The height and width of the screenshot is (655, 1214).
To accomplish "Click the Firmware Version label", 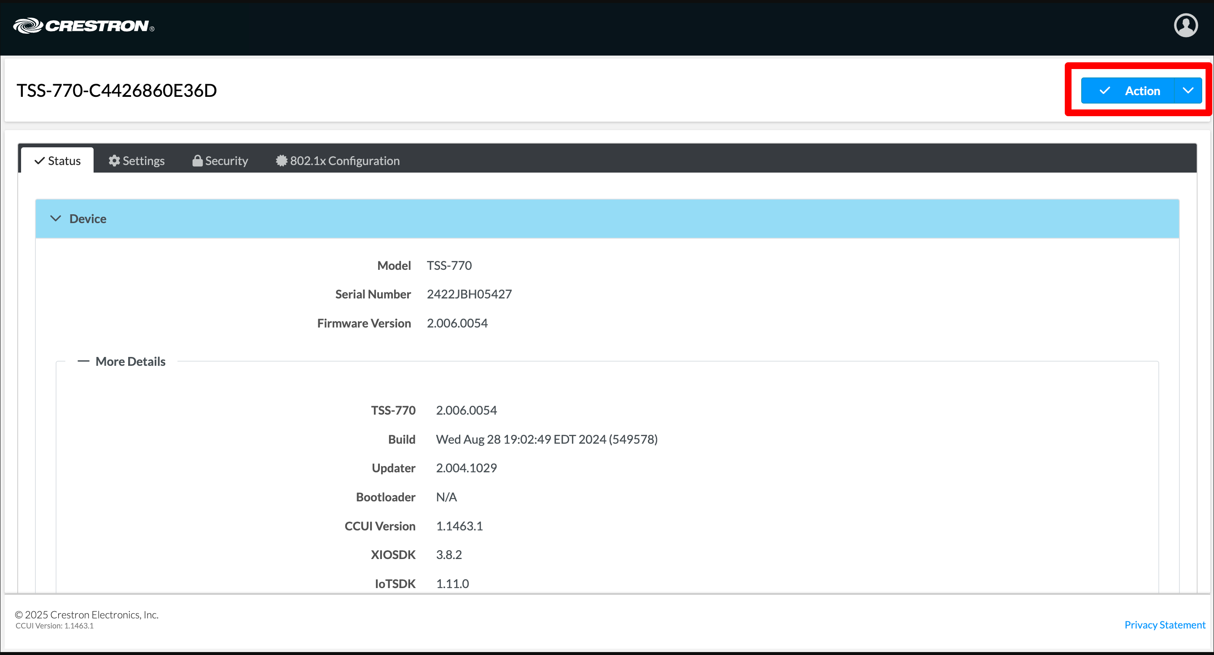I will (364, 323).
